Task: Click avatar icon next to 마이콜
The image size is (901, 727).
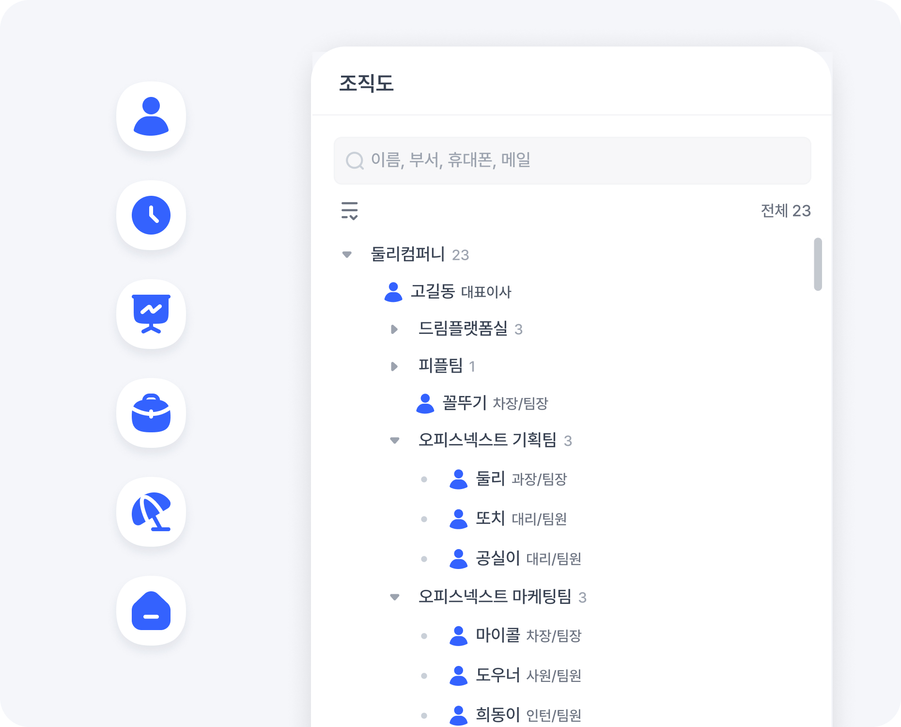Action: coord(458,635)
